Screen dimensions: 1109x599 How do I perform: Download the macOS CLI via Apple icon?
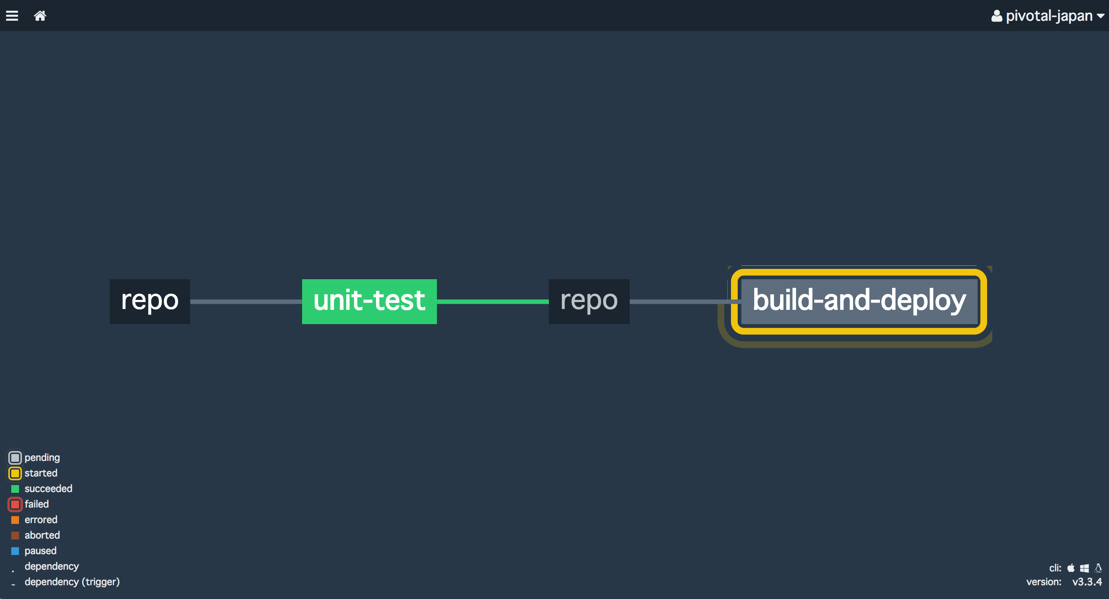click(1071, 568)
